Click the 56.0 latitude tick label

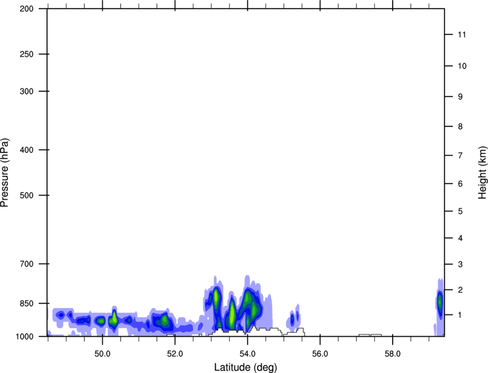click(320, 354)
